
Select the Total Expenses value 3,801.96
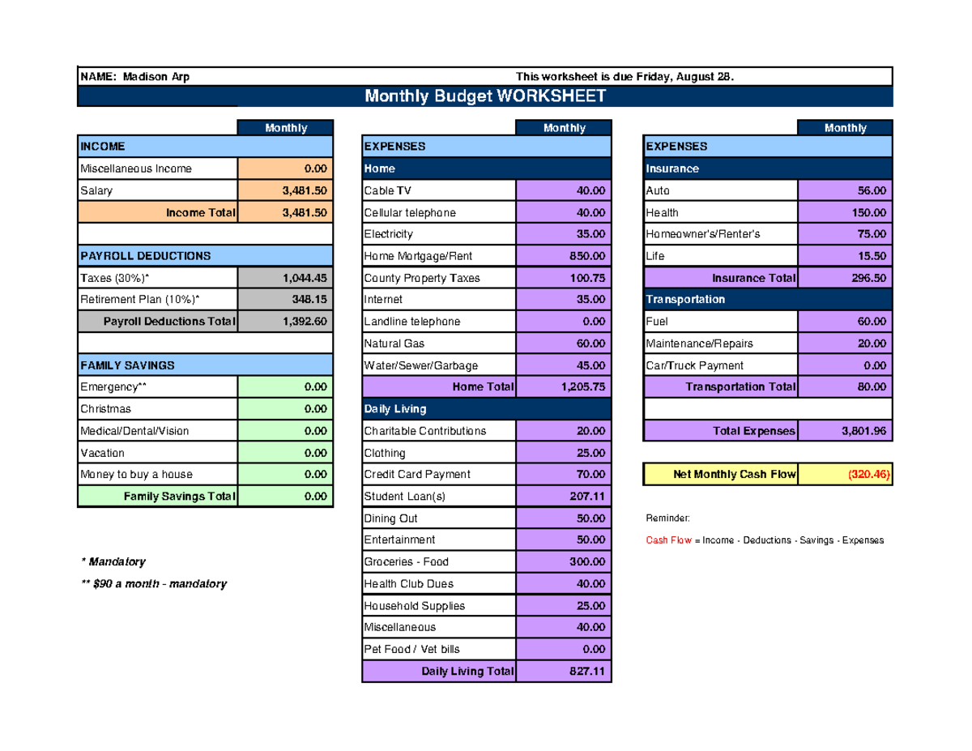coord(844,430)
